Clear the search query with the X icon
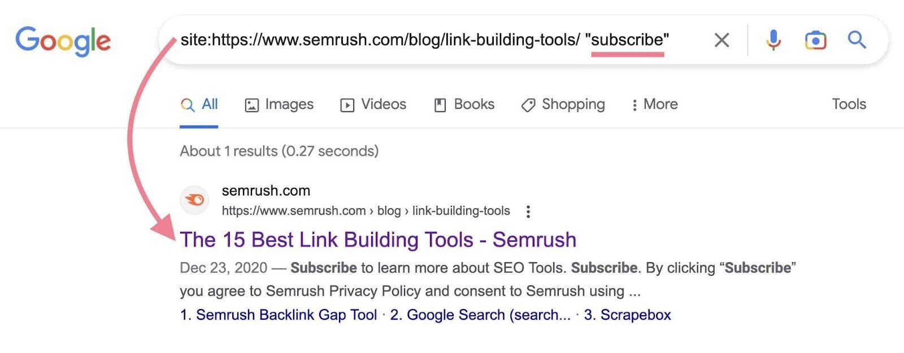The width and height of the screenshot is (904, 353). point(722,39)
